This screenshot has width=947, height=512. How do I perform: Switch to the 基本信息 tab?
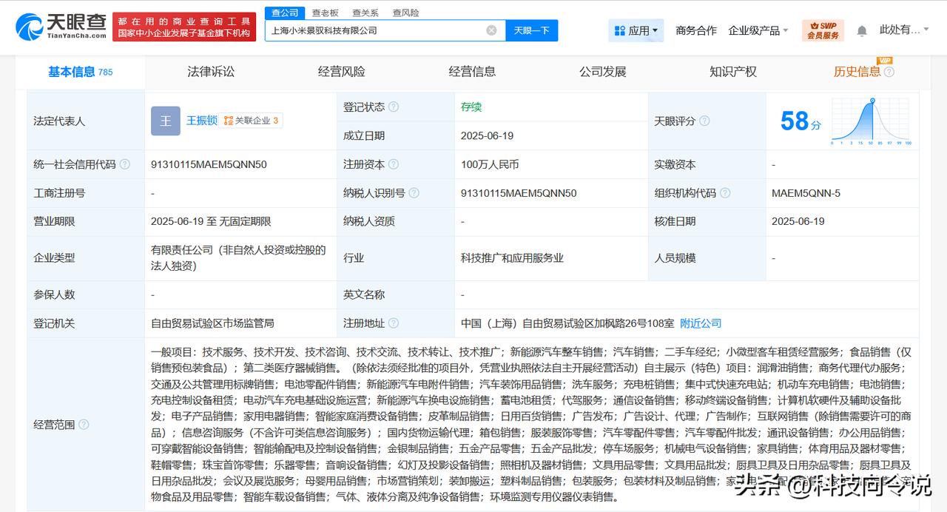[80, 72]
